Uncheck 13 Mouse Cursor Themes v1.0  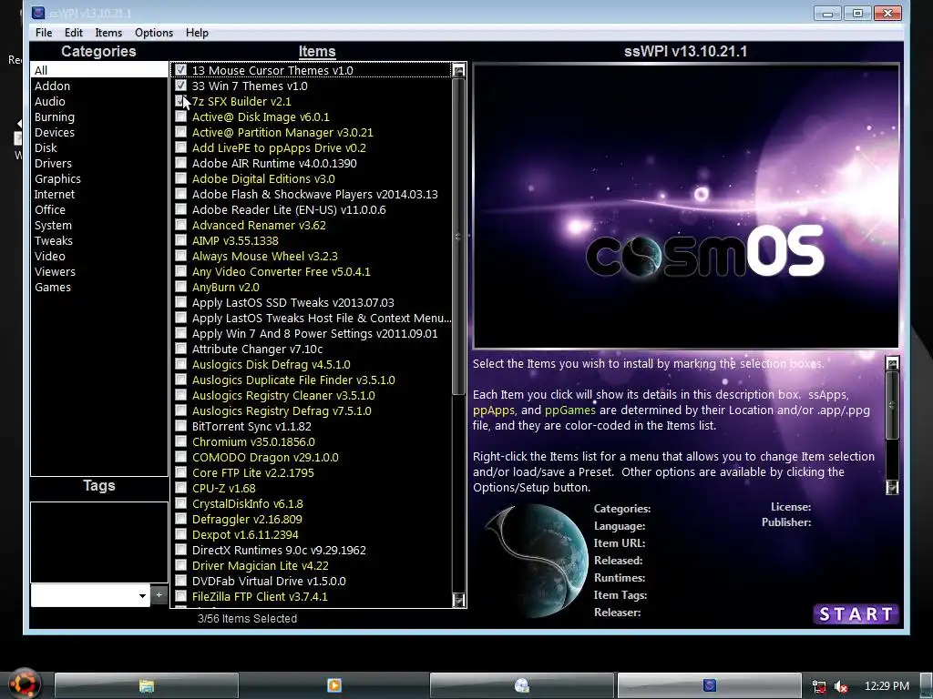[x=181, y=69]
